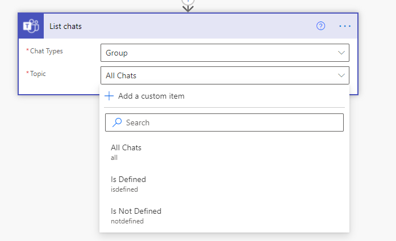Screen dimensions: 396x241
Task: Click the Microsoft Teams icon on the card
Action: pos(31,26)
